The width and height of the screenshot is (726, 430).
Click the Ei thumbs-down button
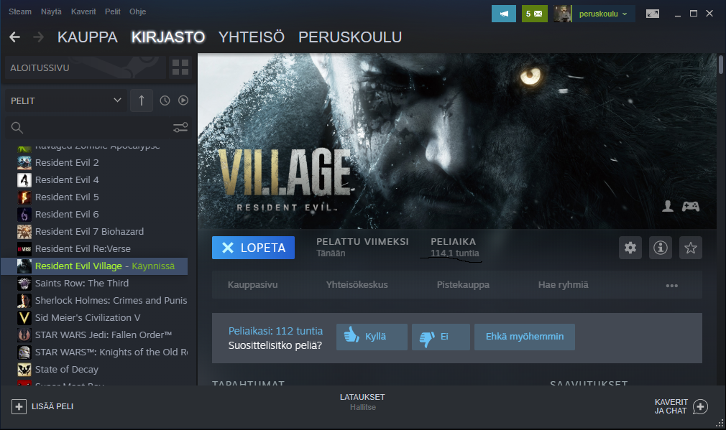(x=441, y=337)
